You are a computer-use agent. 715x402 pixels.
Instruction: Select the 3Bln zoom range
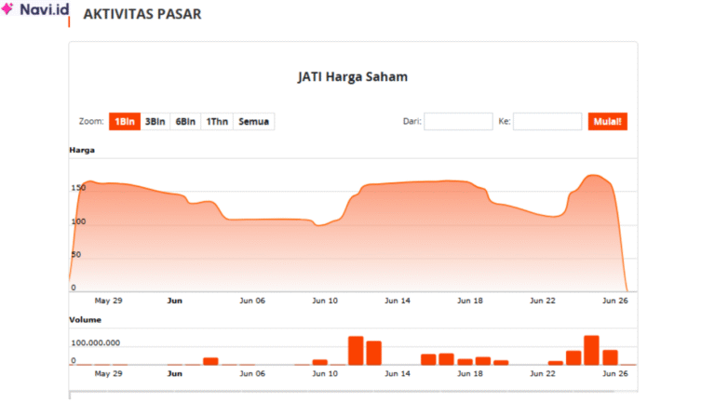pyautogui.click(x=155, y=122)
